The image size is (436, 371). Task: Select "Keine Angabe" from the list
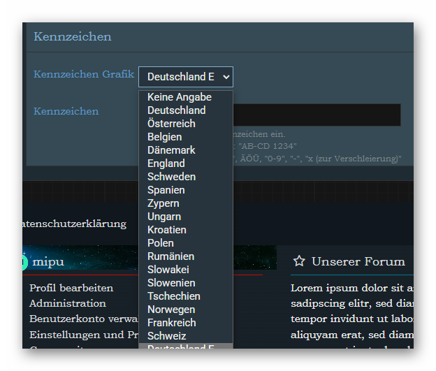tap(180, 97)
